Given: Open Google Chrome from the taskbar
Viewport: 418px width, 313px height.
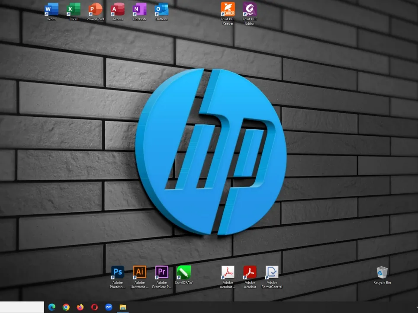Looking at the screenshot, I should (x=66, y=307).
